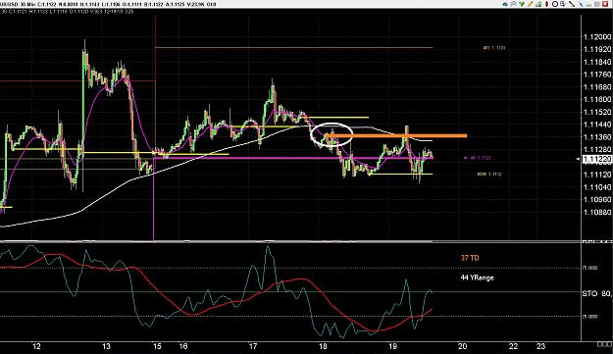Click the yellow pencil drawing tool icon
Screen dimensions: 613x354
[x=530, y=4]
